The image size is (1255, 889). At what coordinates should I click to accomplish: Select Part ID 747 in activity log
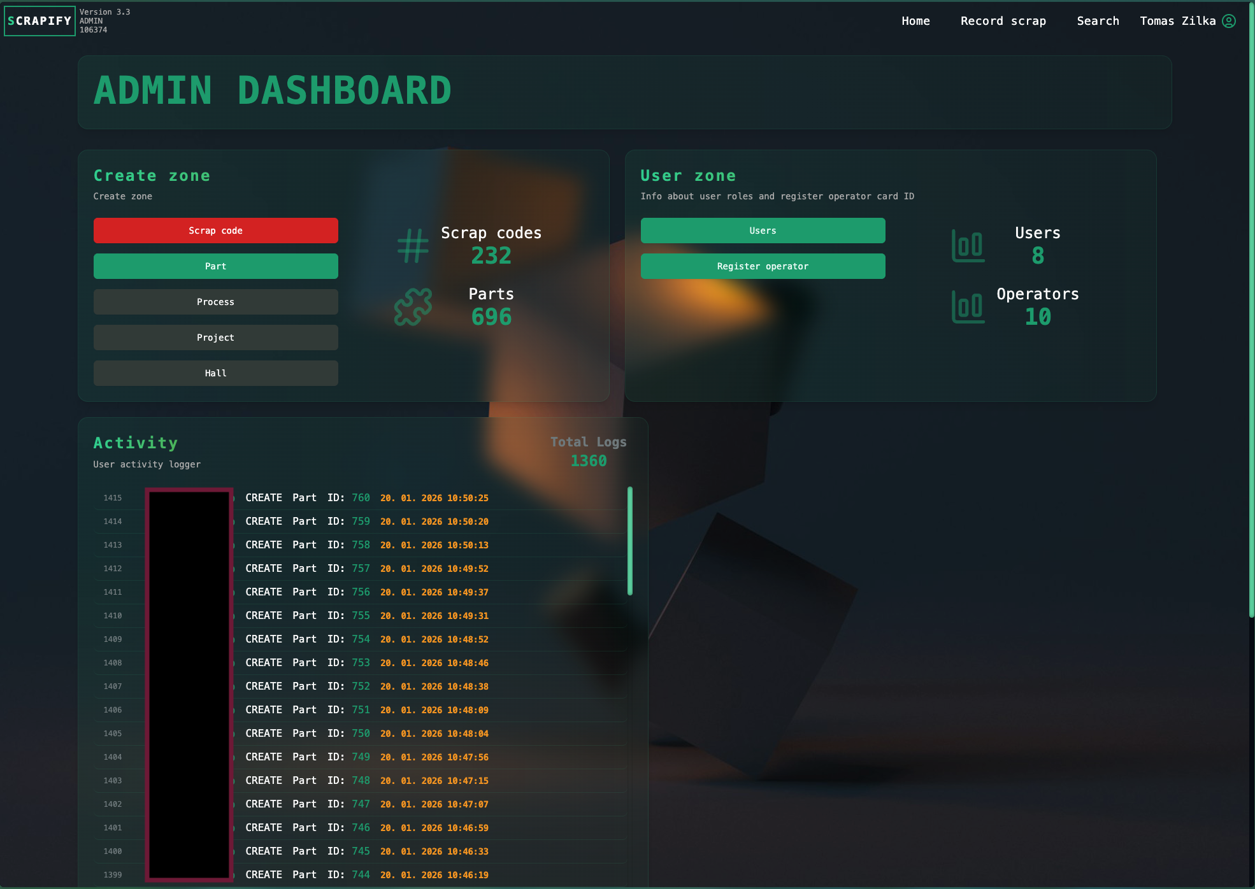coord(361,804)
